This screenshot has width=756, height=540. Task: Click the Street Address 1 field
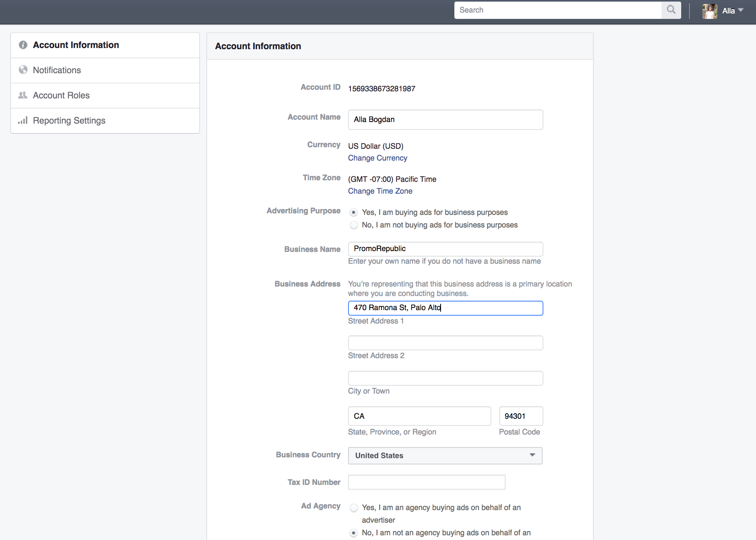coord(445,308)
